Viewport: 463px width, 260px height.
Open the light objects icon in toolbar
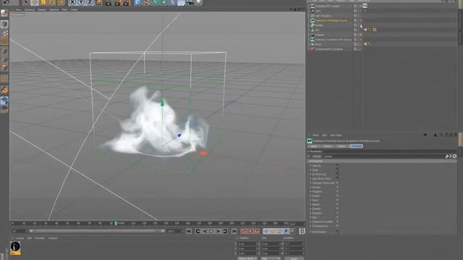[199, 3]
